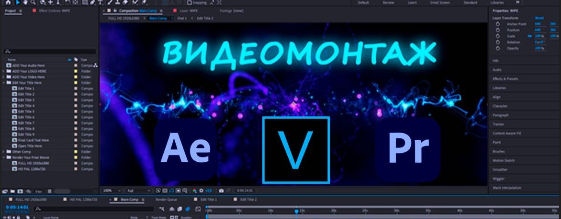Viewport: 561px width, 219px height.
Task: Switch to Edit Title 1 timeline tab
Action: coord(209,200)
